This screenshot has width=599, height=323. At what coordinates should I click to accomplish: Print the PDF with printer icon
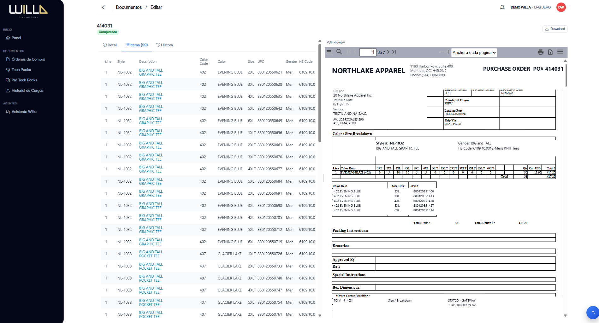click(541, 52)
